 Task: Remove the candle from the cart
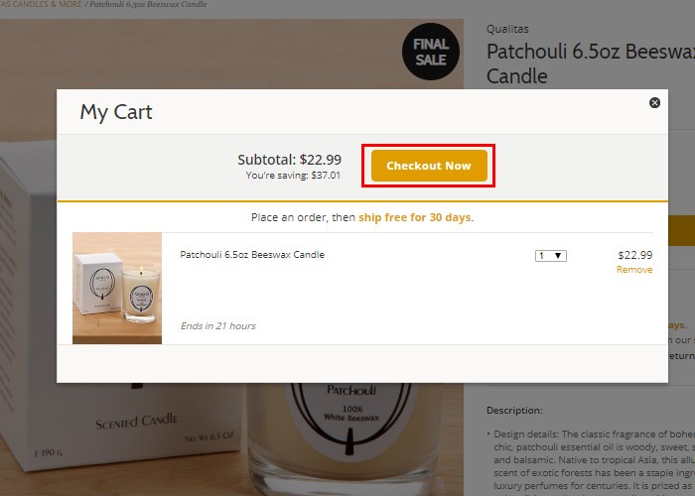point(634,270)
